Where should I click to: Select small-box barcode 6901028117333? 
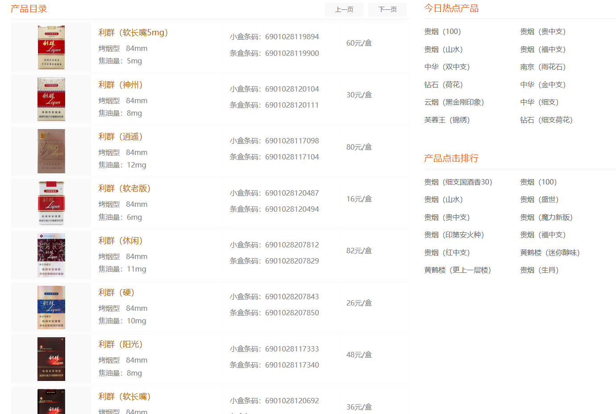[x=292, y=349]
